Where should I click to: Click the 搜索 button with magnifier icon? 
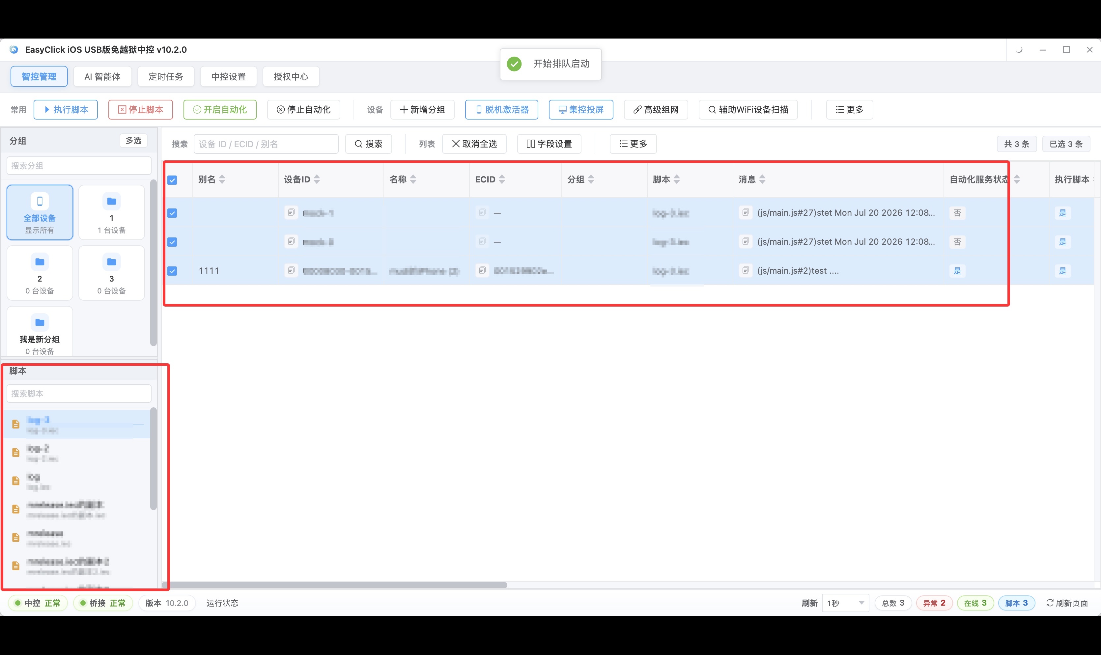tap(369, 144)
